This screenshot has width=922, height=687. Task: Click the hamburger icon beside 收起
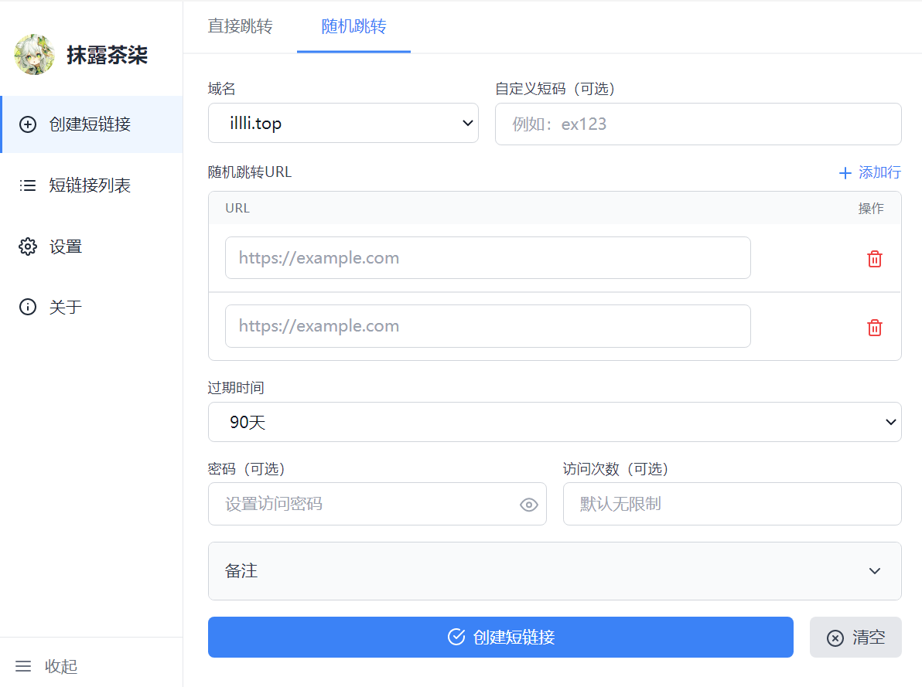[23, 666]
